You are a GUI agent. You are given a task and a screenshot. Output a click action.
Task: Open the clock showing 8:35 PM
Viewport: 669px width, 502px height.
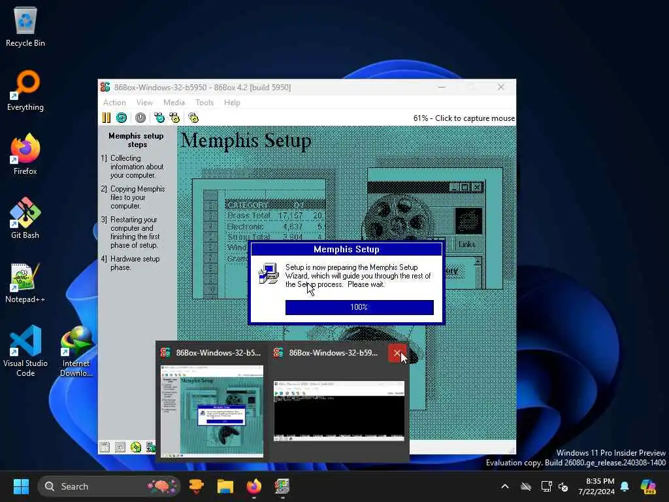click(x=596, y=486)
